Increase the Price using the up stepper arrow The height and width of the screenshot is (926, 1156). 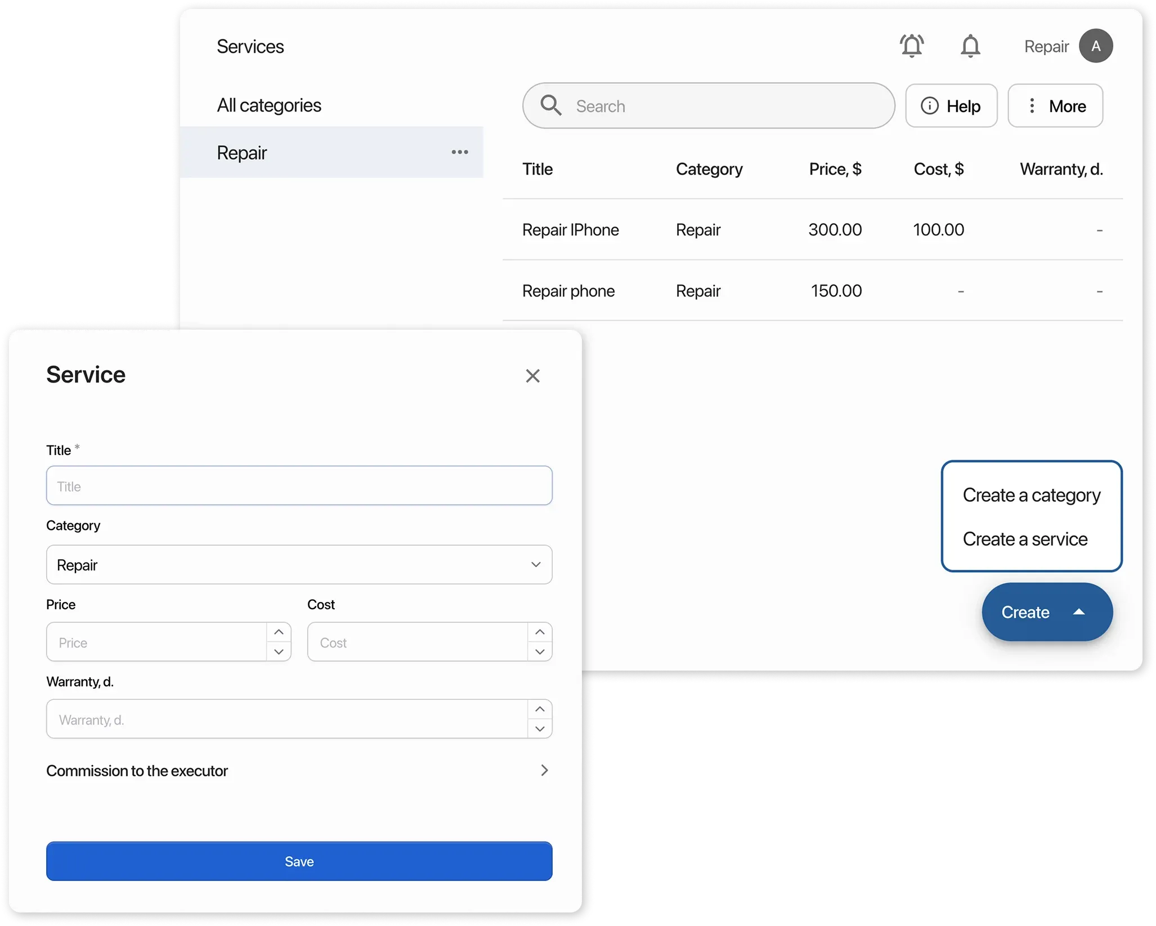tap(279, 632)
